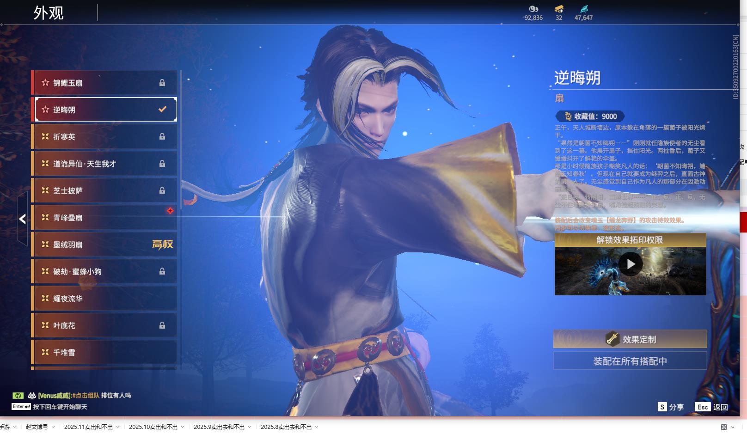Click the Venus威威 player name in chat
Image resolution: width=747 pixels, height=434 pixels.
pyautogui.click(x=55, y=396)
